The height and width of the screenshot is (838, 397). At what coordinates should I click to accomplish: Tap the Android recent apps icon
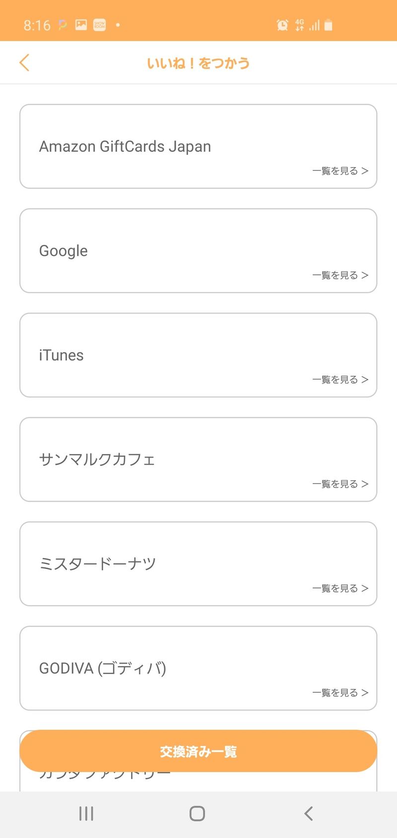pyautogui.click(x=86, y=814)
